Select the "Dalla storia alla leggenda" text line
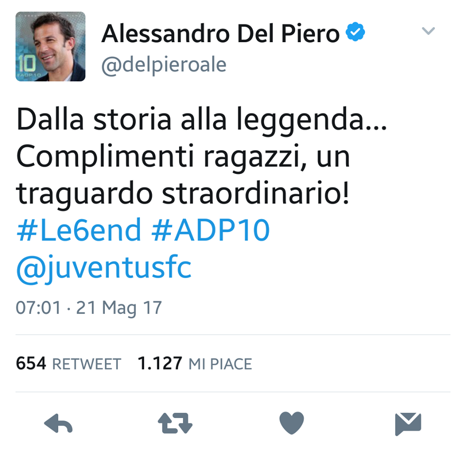 coord(202,120)
